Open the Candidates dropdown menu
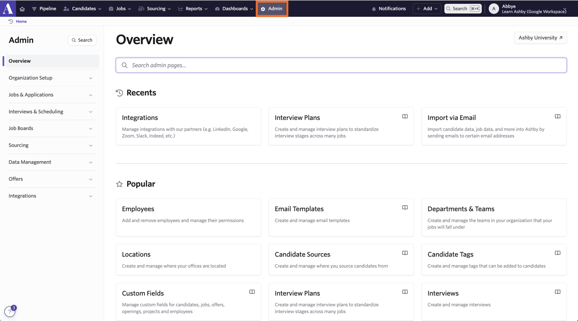578x321 pixels. click(x=82, y=9)
